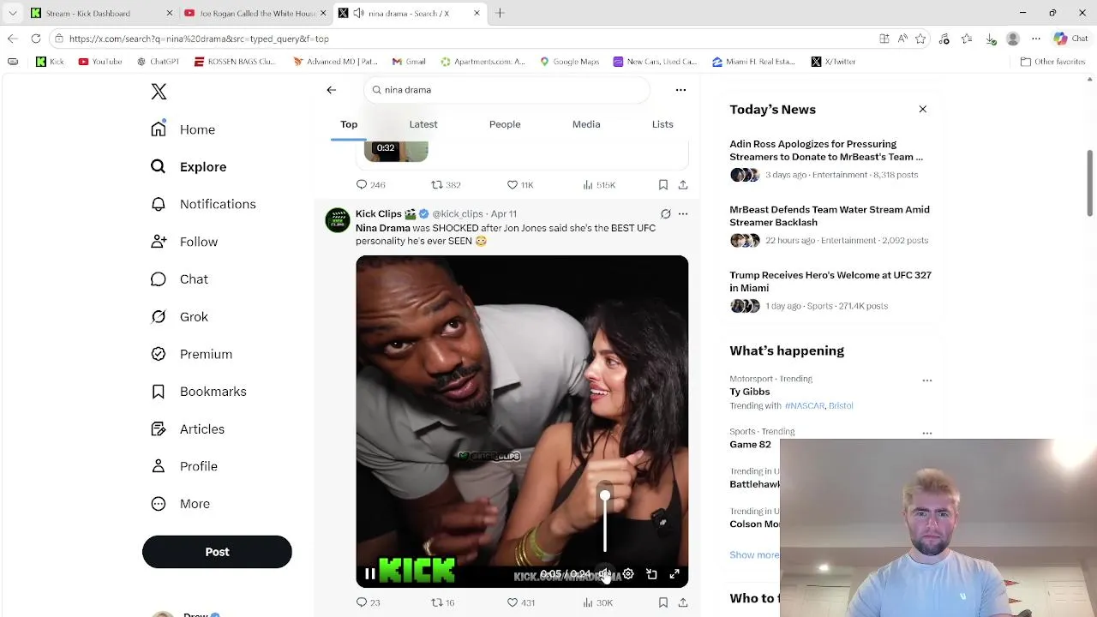Share the Kick Clips post

point(683,603)
